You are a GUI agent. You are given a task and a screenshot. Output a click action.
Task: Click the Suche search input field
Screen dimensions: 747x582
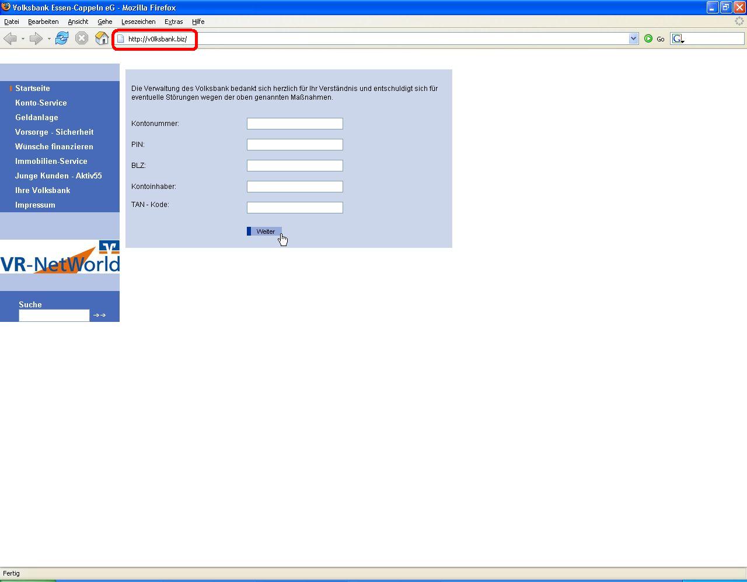(x=54, y=315)
